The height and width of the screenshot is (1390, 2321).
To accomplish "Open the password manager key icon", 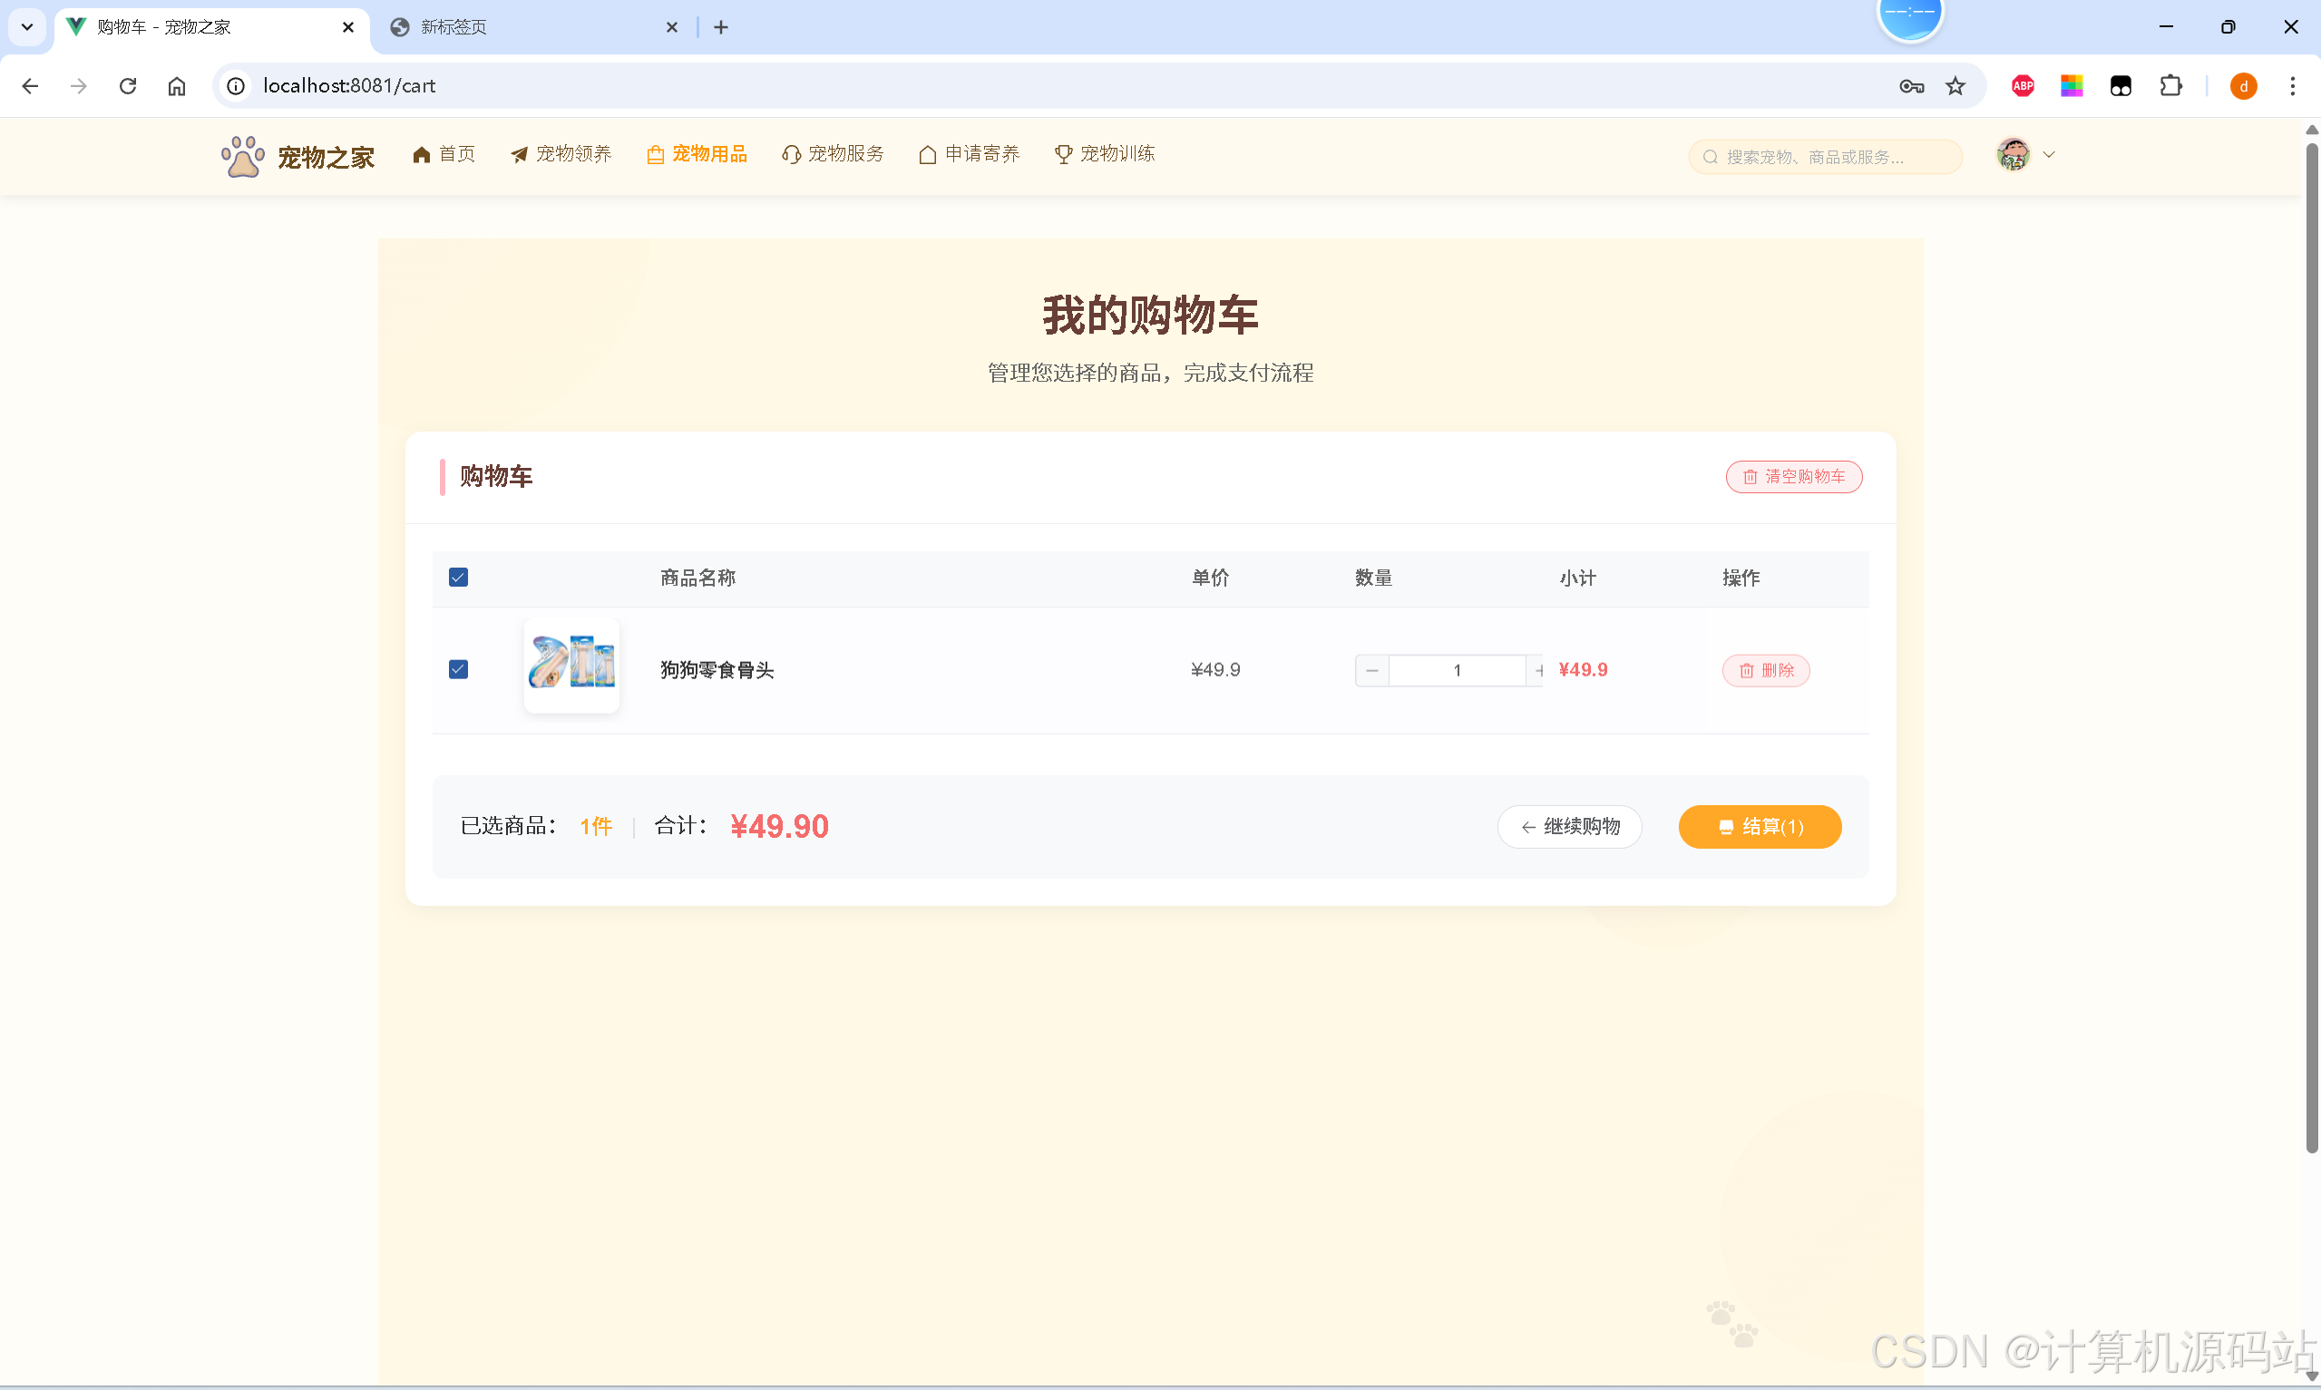I will (1911, 86).
